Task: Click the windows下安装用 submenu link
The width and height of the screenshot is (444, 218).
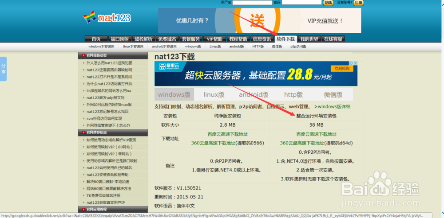Action: (101, 47)
